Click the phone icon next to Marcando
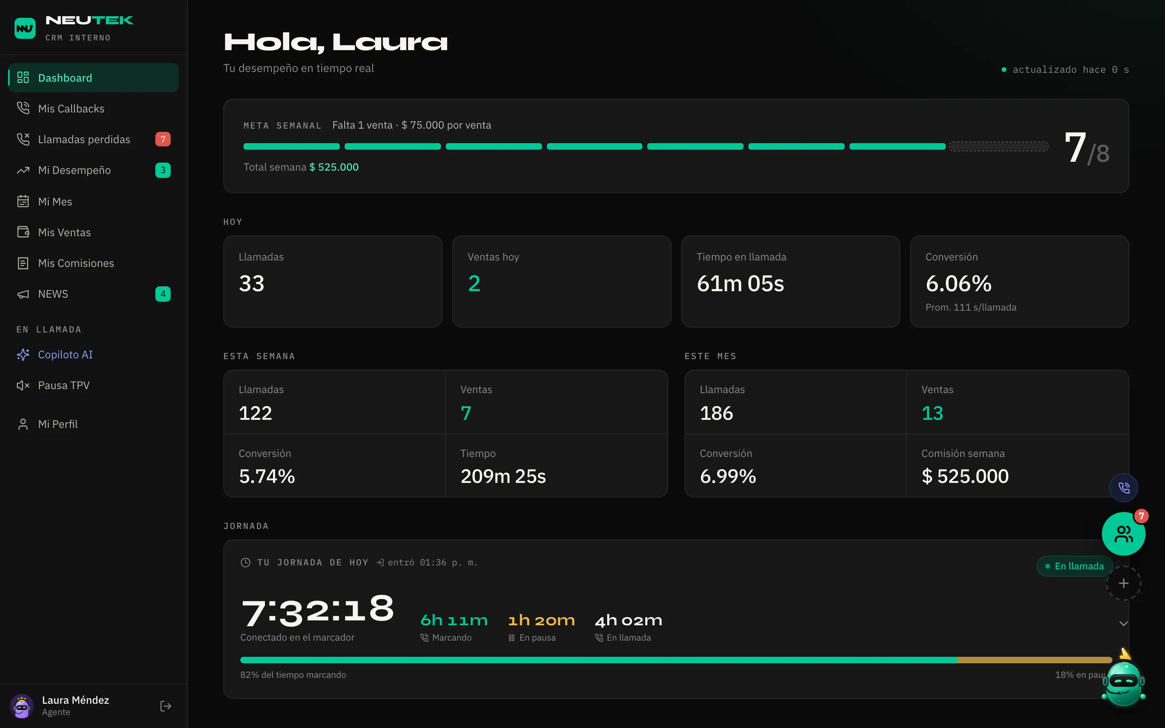This screenshot has width=1165, height=728. (425, 637)
